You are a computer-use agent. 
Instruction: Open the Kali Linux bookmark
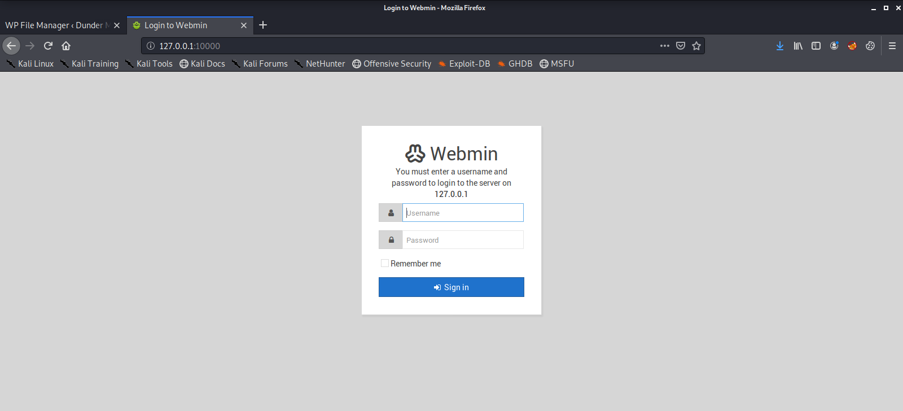click(30, 64)
